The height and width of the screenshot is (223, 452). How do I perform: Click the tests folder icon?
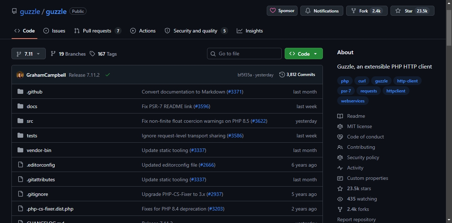pyautogui.click(x=20, y=136)
